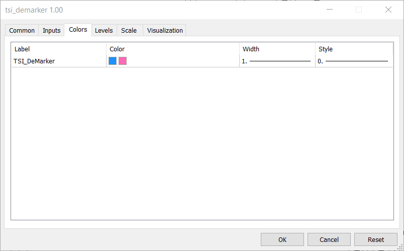Viewport: 404px width, 251px height.
Task: Select the Colors tab
Action: tap(78, 30)
